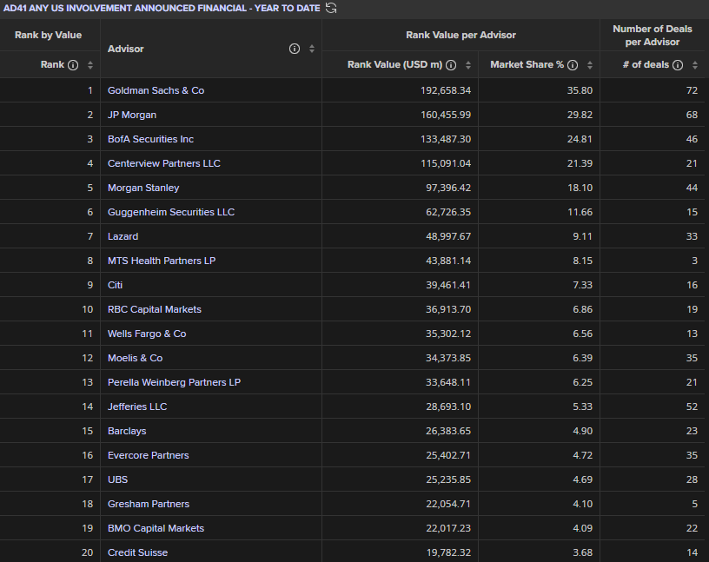Screen dimensions: 709x562
Task: Sort by Advisor using the sort arrows
Action: tap(312, 49)
